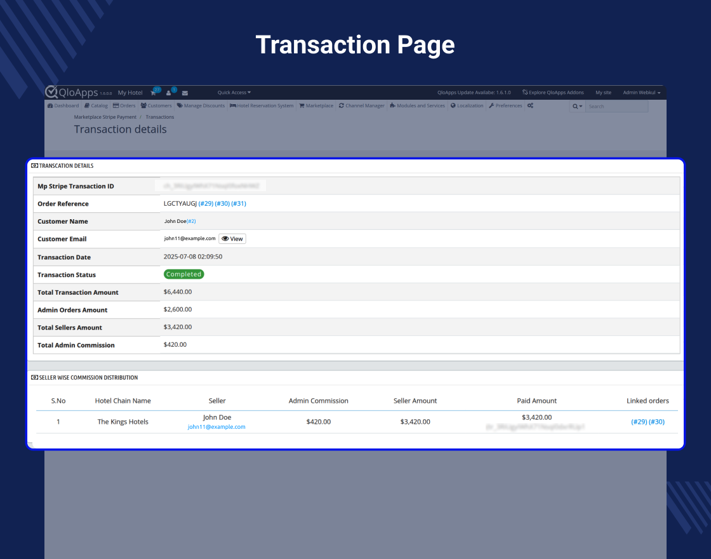Viewport: 711px width, 559px height.
Task: Click the Linked orders column header
Action: tap(648, 401)
